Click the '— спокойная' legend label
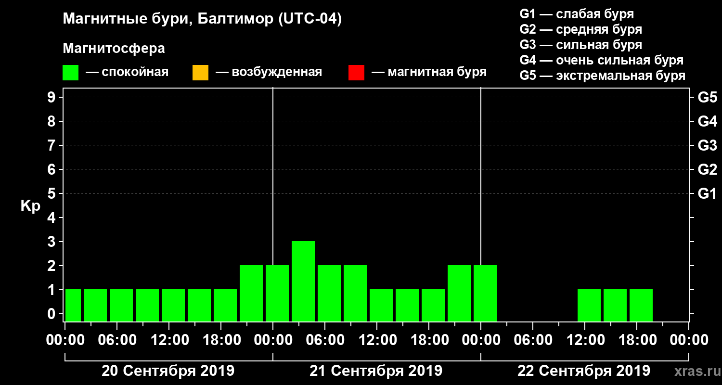 point(127,72)
